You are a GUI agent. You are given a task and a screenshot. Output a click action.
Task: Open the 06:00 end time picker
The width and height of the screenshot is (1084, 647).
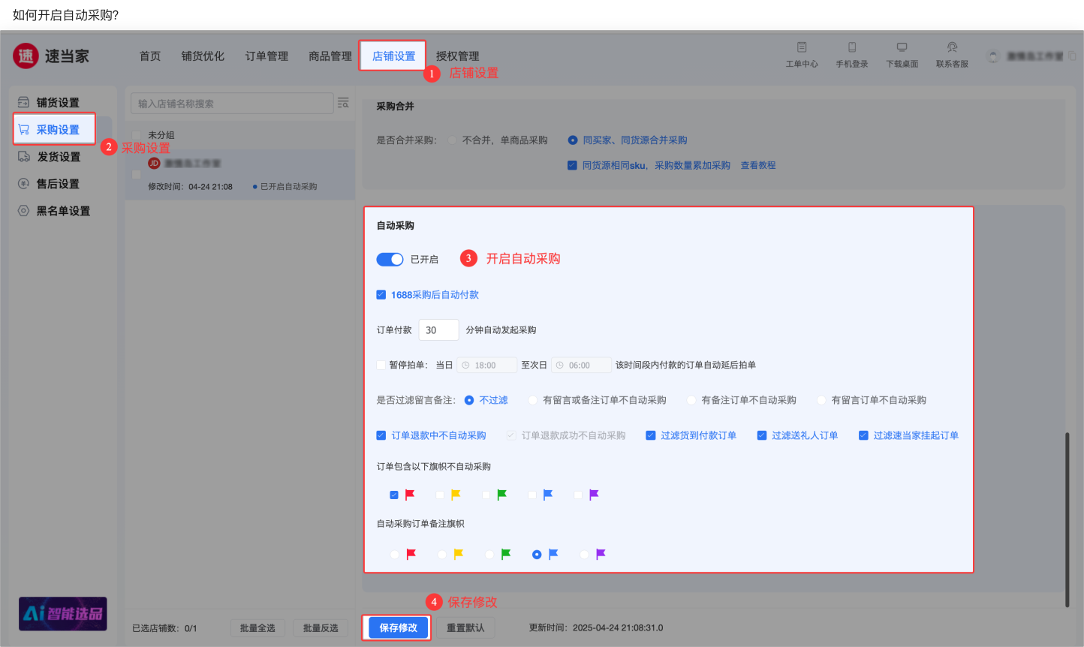[x=580, y=366]
